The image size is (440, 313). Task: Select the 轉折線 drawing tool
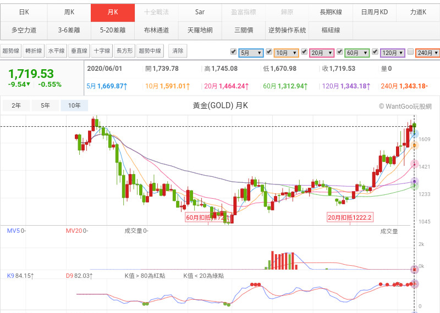[34, 51]
